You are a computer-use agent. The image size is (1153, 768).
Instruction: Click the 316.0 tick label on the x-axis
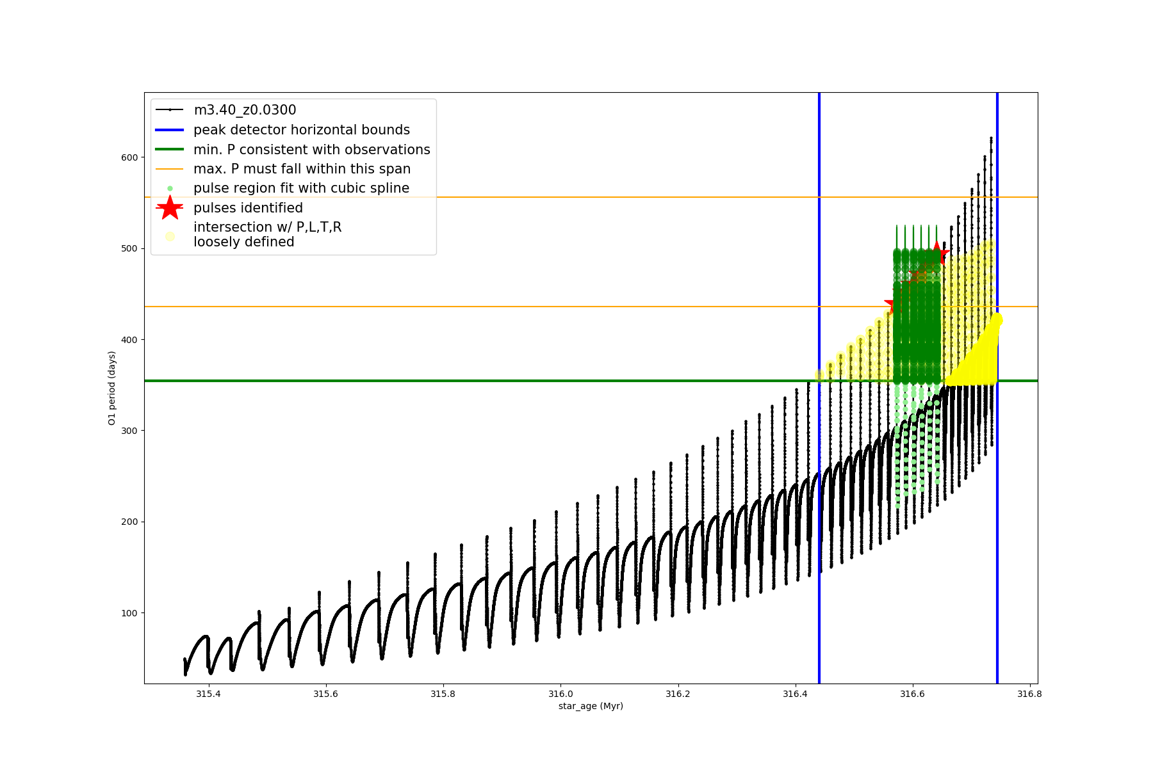click(x=560, y=694)
